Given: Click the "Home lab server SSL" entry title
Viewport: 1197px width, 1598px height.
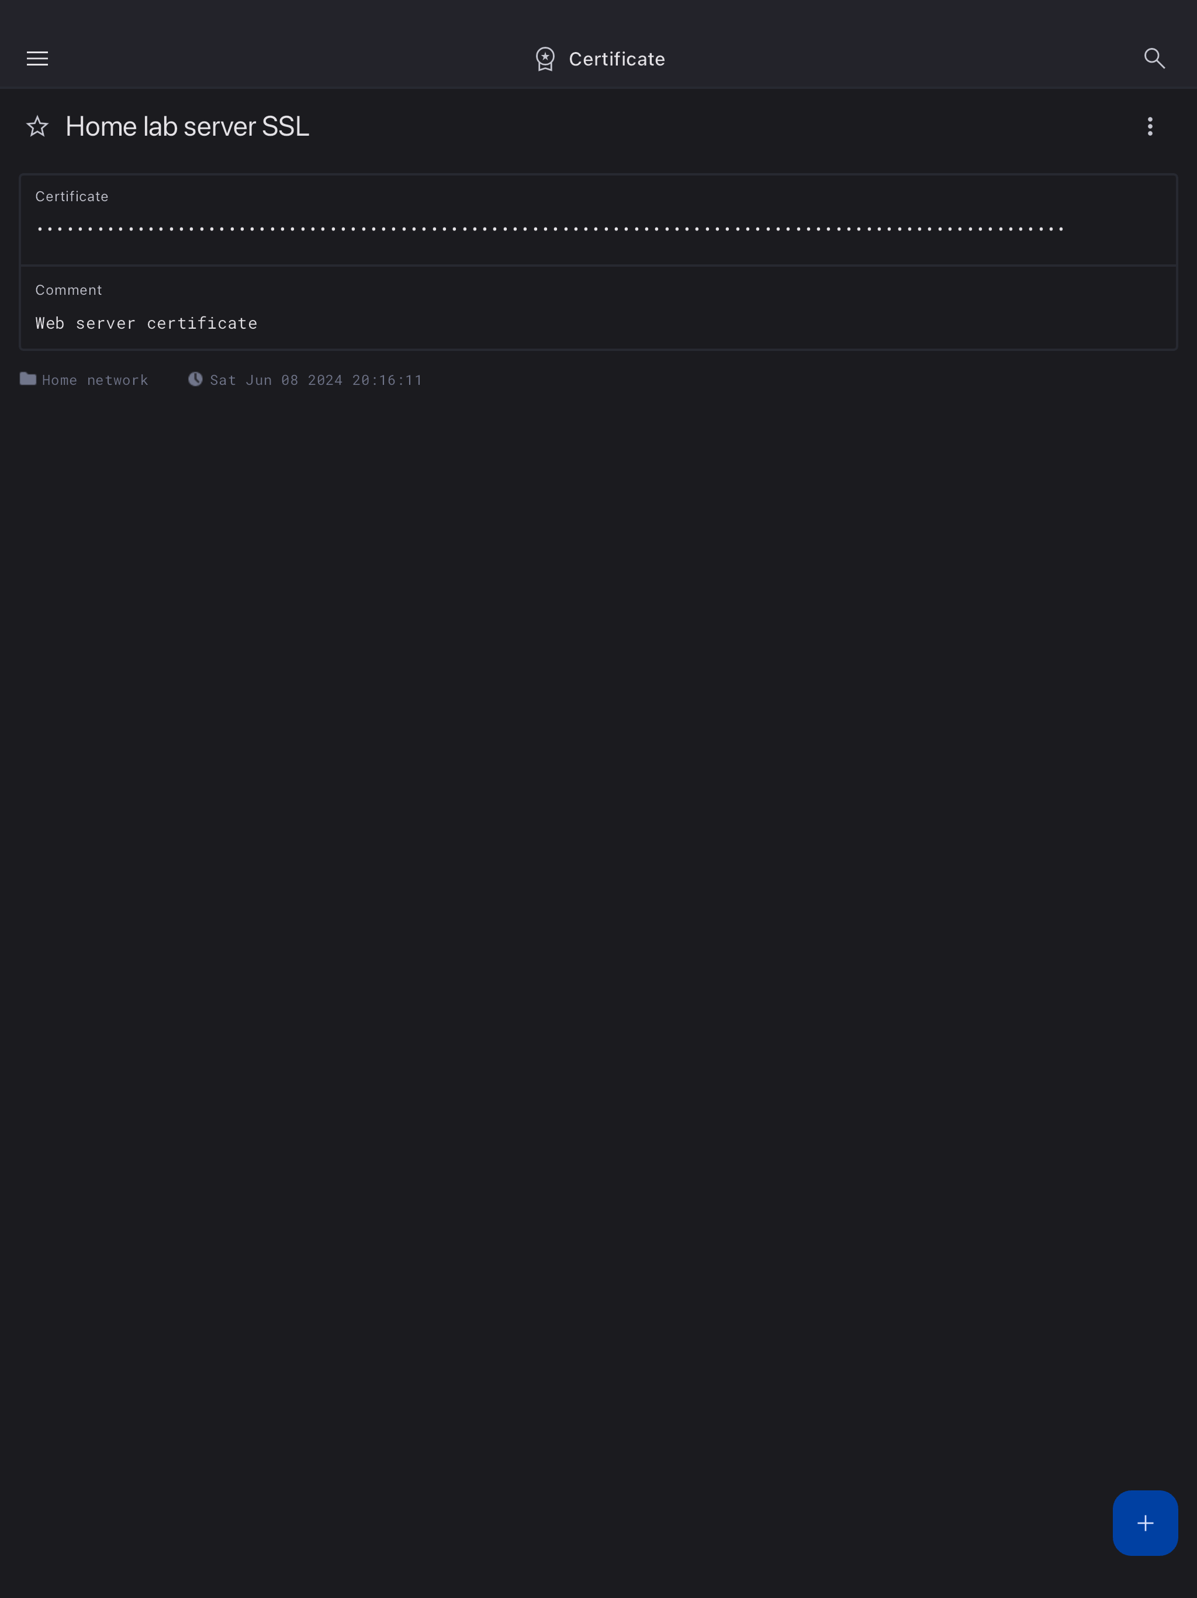Looking at the screenshot, I should pos(187,126).
